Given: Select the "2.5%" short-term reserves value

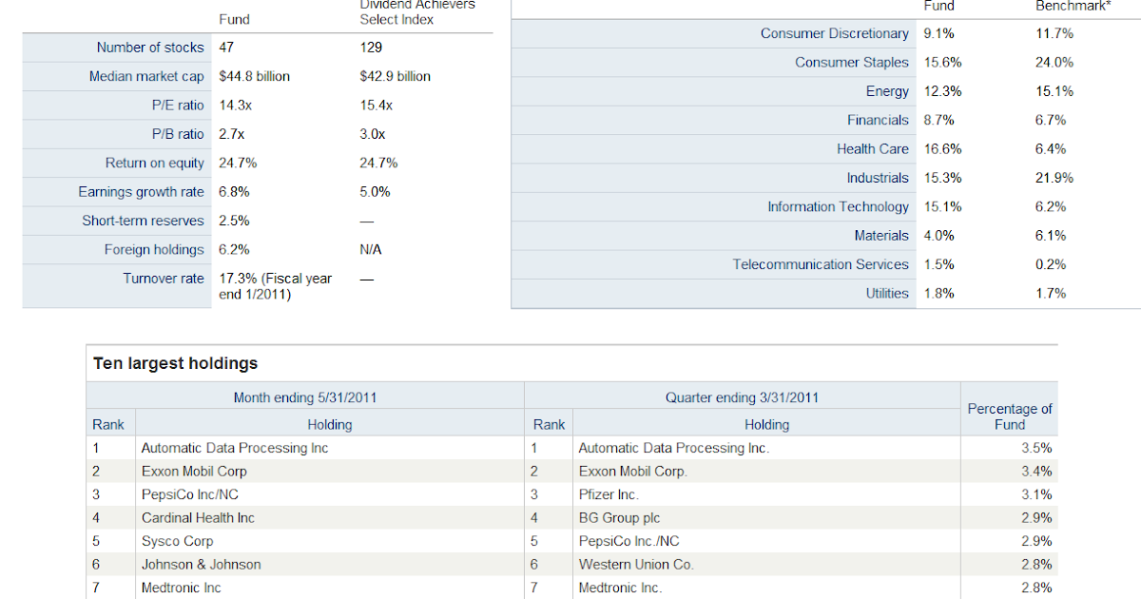Looking at the screenshot, I should coord(234,221).
